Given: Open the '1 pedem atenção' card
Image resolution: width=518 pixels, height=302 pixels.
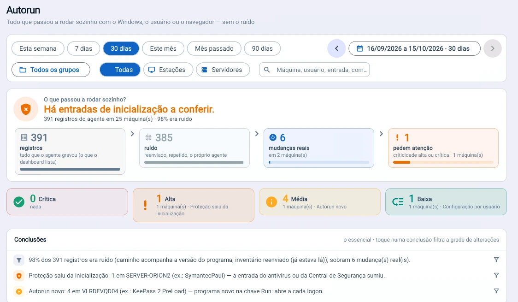Looking at the screenshot, I should 443,148.
